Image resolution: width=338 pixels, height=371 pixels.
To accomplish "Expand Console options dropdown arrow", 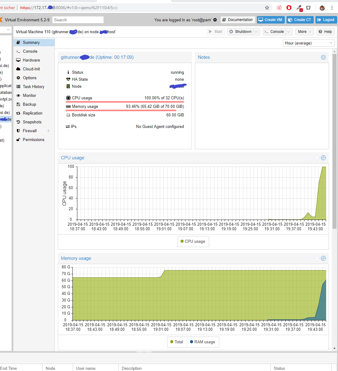I will (x=289, y=32).
